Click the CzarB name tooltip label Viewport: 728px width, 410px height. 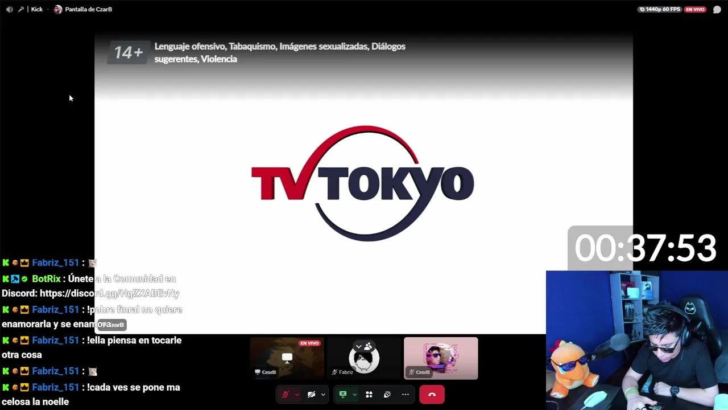pyautogui.click(x=111, y=325)
